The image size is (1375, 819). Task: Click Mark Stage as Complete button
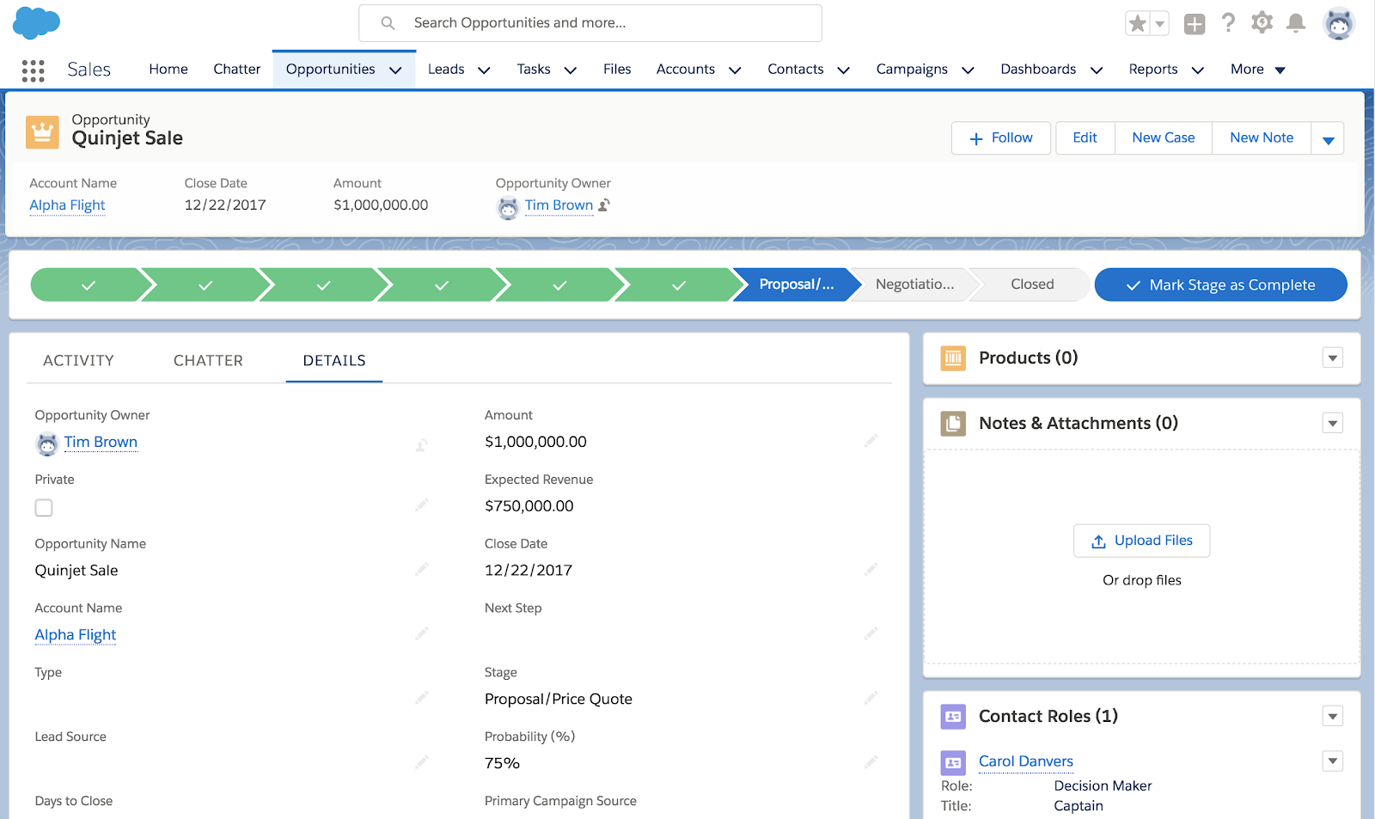click(1220, 285)
